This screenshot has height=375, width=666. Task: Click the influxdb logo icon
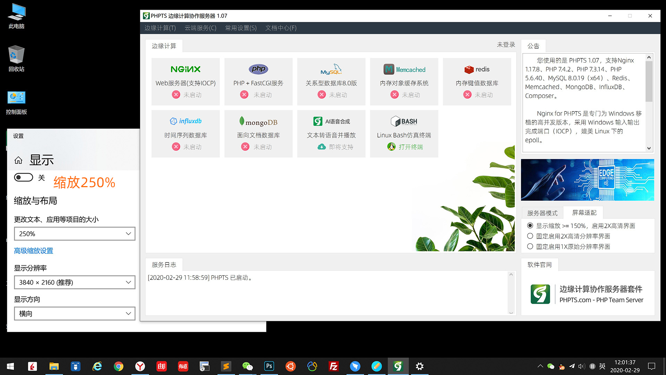186,121
